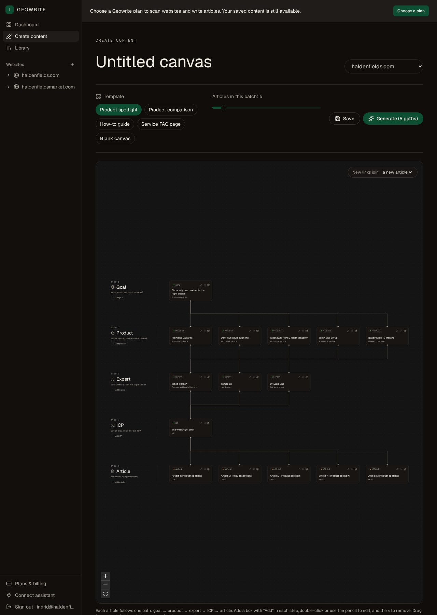Screen dimensions: 437x615
Task: Click the Choose a plan button
Action: (x=411, y=11)
